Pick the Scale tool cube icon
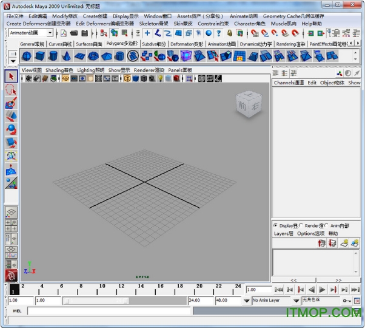The image size is (365, 328). tap(11, 143)
